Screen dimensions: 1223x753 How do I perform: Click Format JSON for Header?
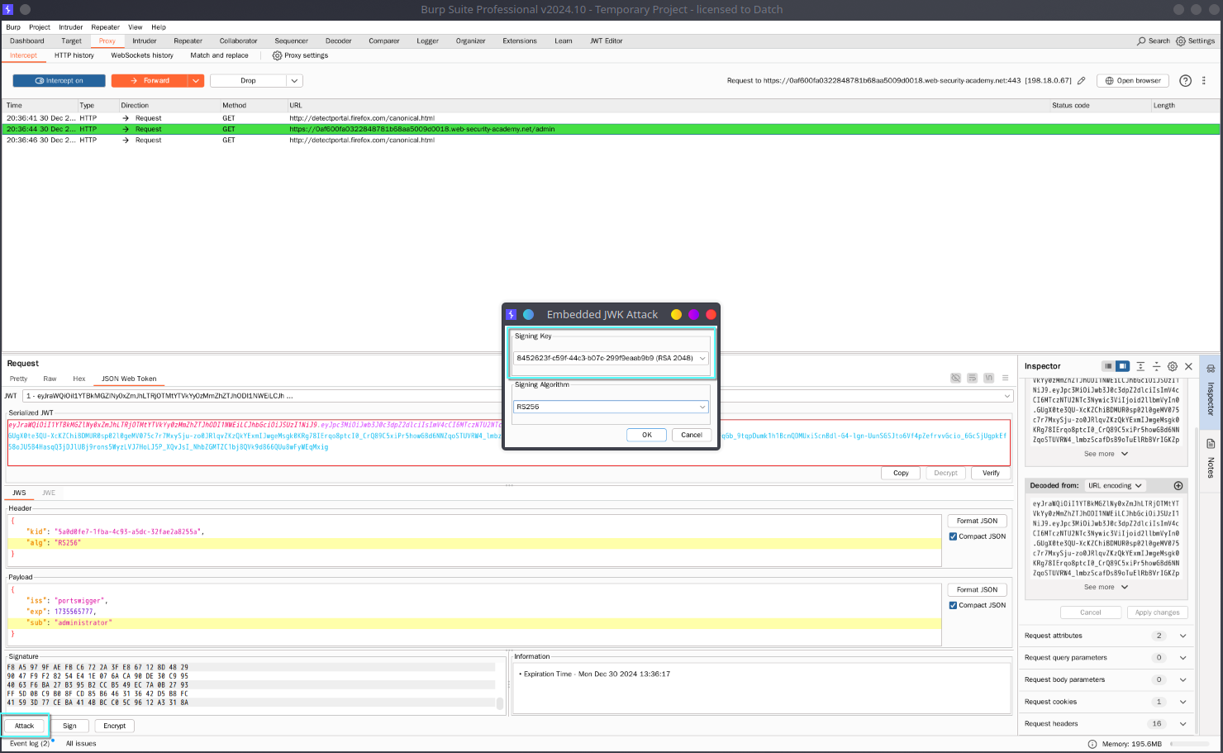(978, 521)
